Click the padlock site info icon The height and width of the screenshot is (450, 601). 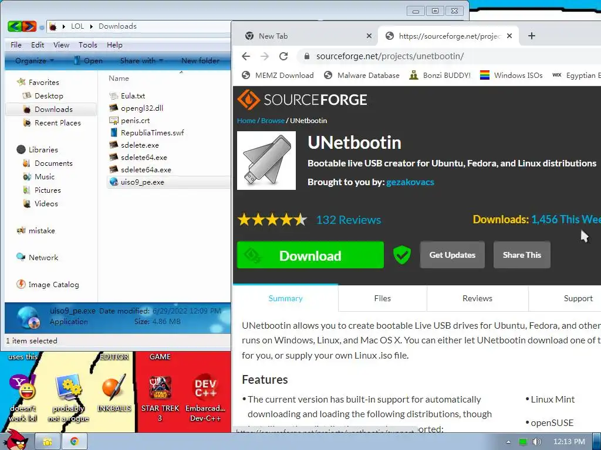tap(306, 56)
